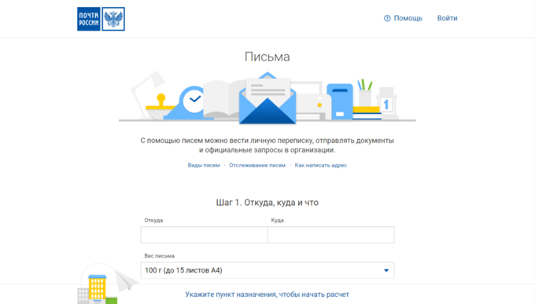Follow the Как написать адрес link
Screen dimensions: 535x304
point(321,165)
